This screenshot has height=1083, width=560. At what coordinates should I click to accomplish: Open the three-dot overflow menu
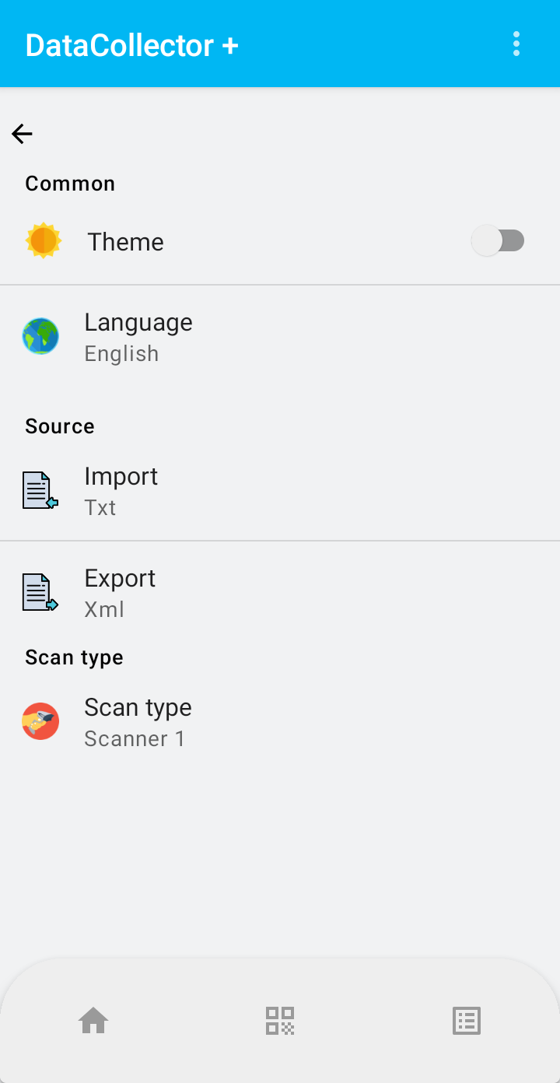pyautogui.click(x=516, y=44)
